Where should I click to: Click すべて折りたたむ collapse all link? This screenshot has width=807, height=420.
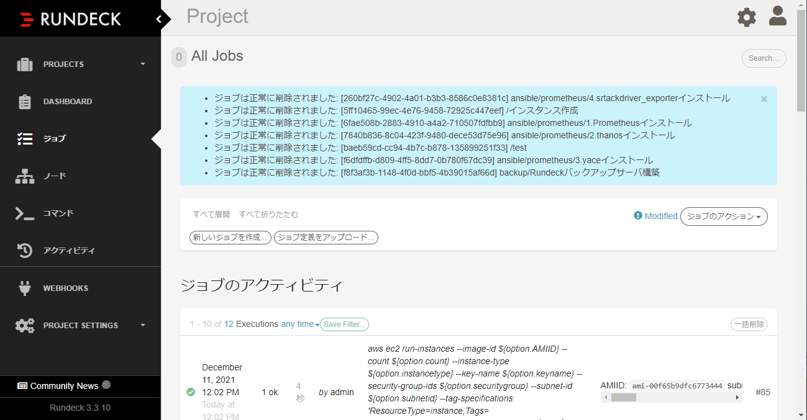click(268, 215)
